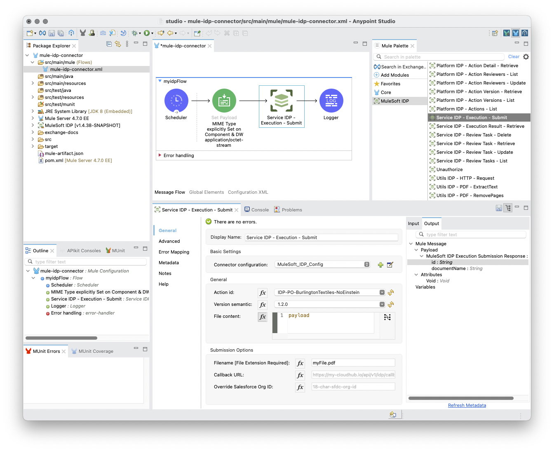The width and height of the screenshot is (554, 451).
Task: Click the Search in palette field
Action: (441, 57)
